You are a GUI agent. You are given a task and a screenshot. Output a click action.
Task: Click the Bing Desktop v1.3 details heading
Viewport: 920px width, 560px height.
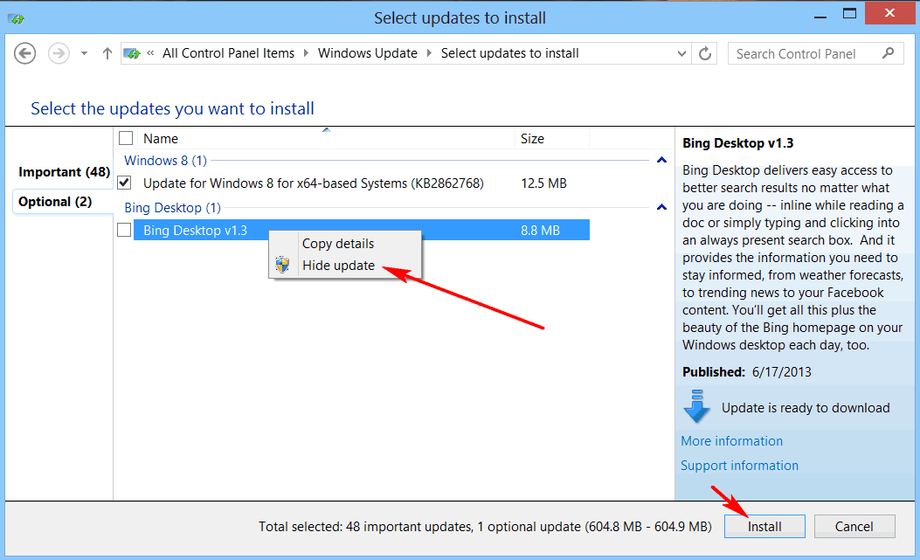pyautogui.click(x=738, y=143)
